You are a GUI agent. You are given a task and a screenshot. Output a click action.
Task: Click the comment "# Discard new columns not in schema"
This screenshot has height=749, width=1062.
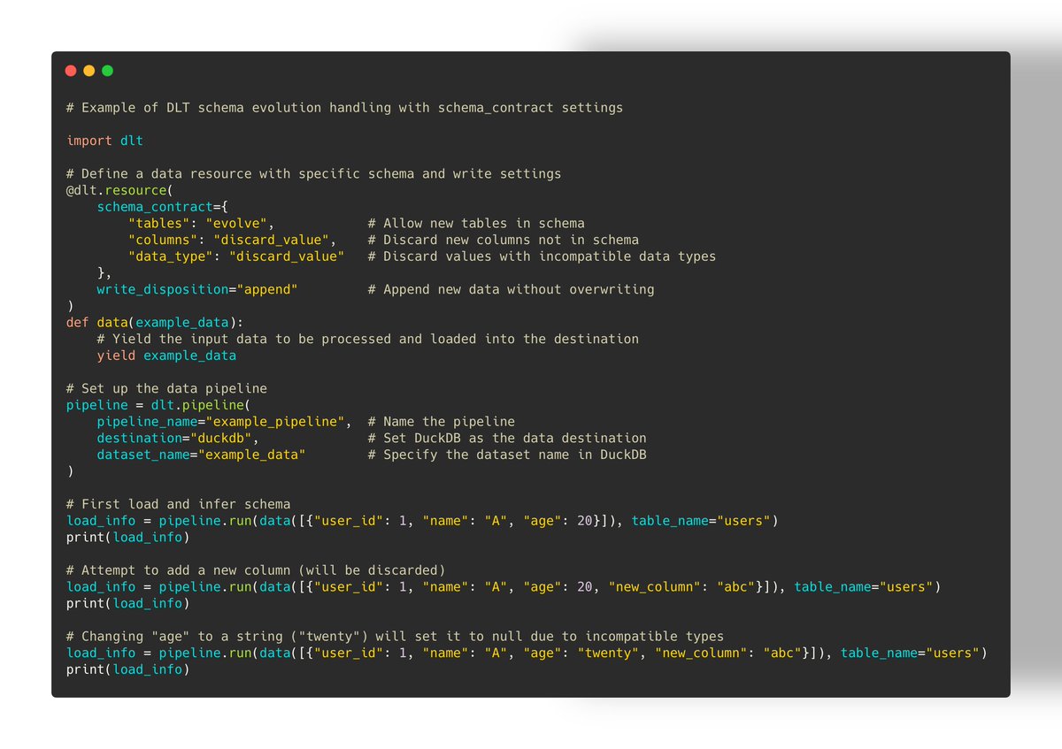point(504,240)
